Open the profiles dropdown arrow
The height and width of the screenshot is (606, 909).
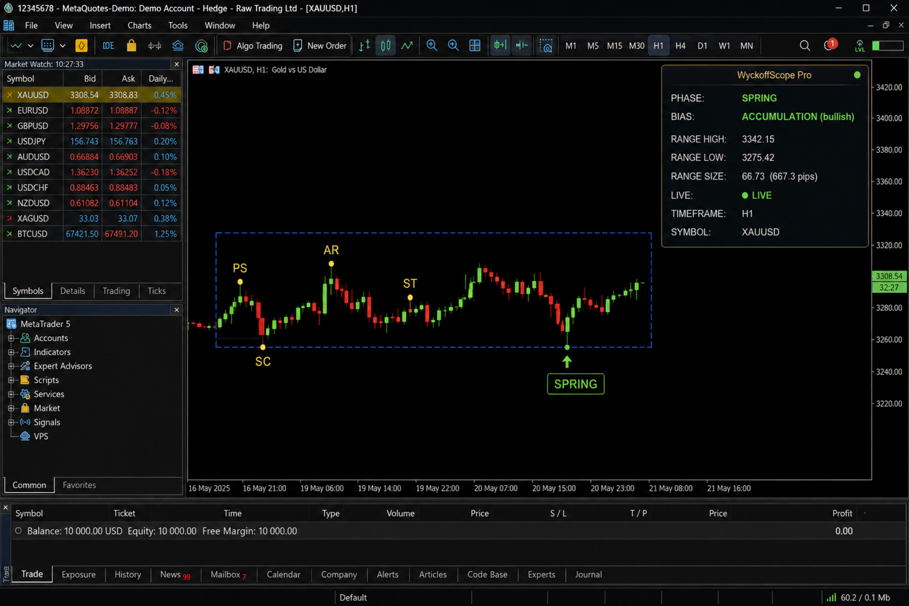click(62, 46)
